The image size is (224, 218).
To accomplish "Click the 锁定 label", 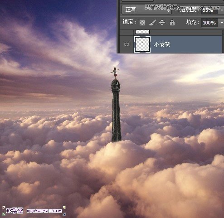I will click(129, 22).
